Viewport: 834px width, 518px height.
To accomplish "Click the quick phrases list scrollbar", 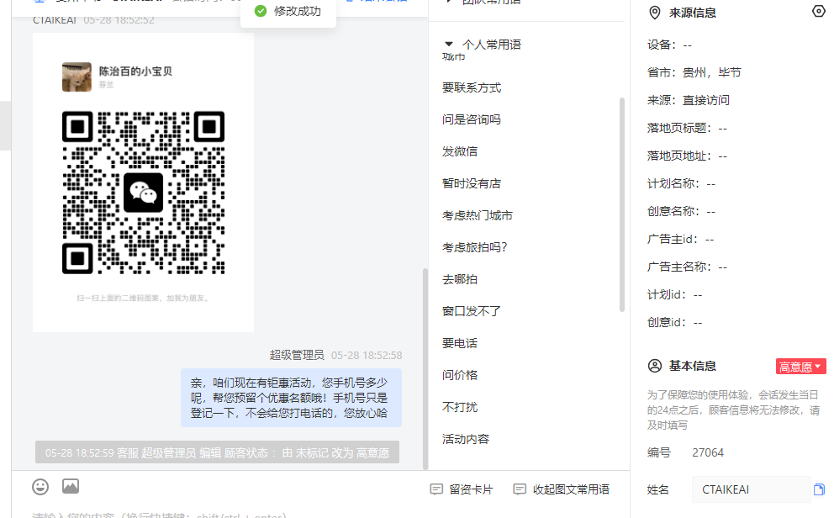I will 622,204.
